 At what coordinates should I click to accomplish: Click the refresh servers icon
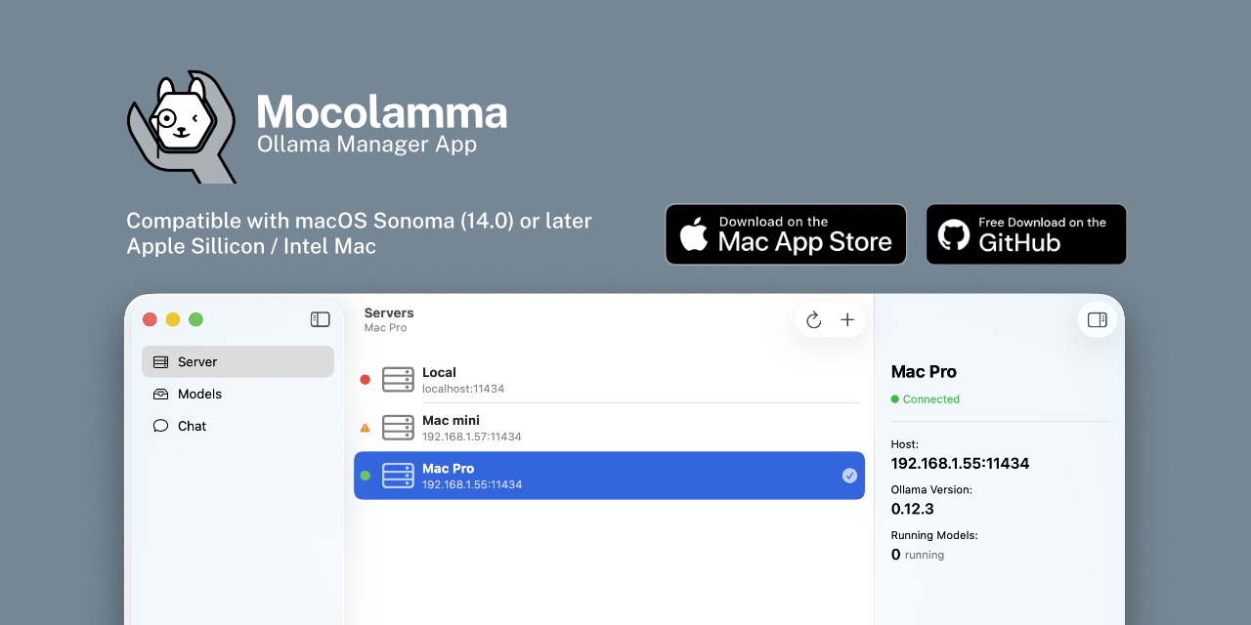[x=813, y=319]
